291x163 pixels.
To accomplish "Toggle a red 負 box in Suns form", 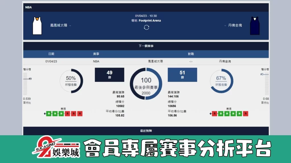I will pyautogui.click(x=74, y=113).
